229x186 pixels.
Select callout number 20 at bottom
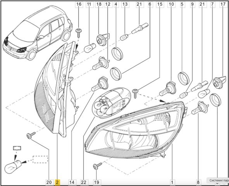[x=49, y=182]
